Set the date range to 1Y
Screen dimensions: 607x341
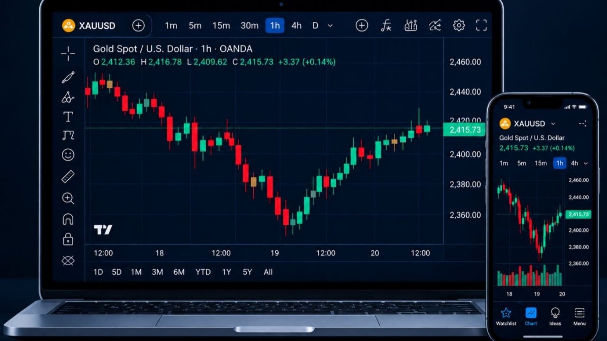click(x=226, y=272)
